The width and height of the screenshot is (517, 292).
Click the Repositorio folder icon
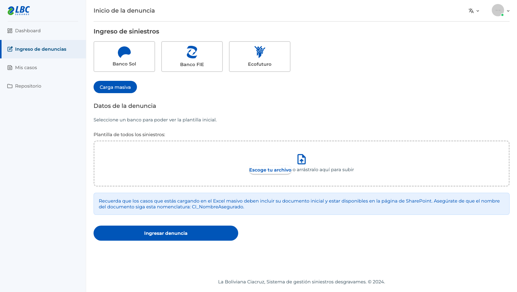point(10,86)
